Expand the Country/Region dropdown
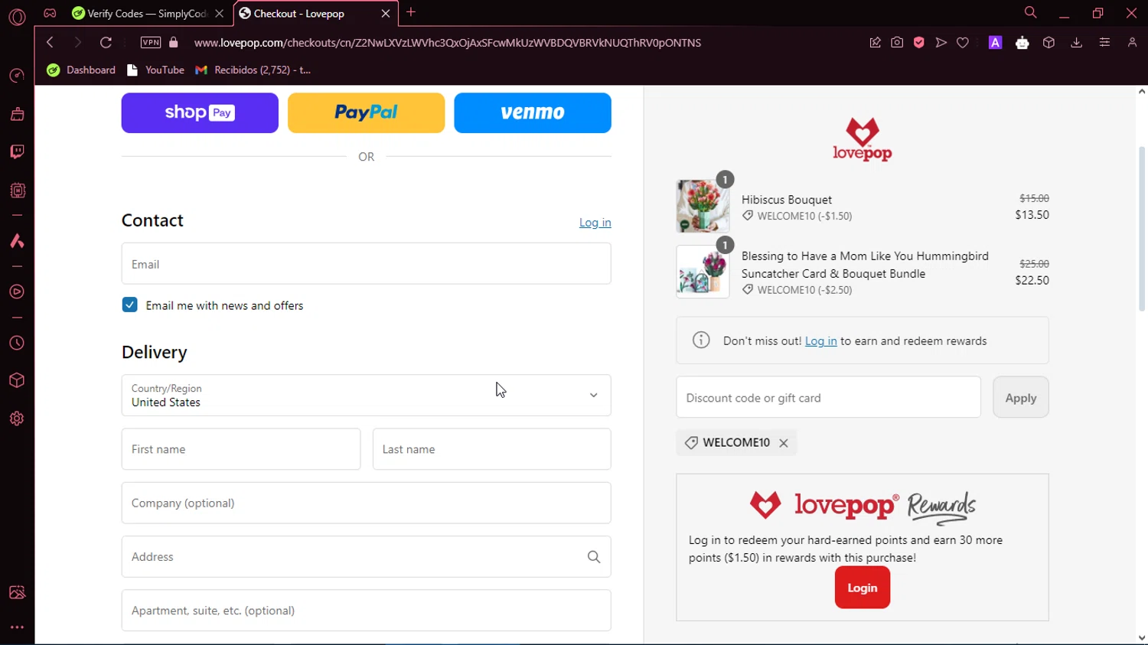 point(366,396)
